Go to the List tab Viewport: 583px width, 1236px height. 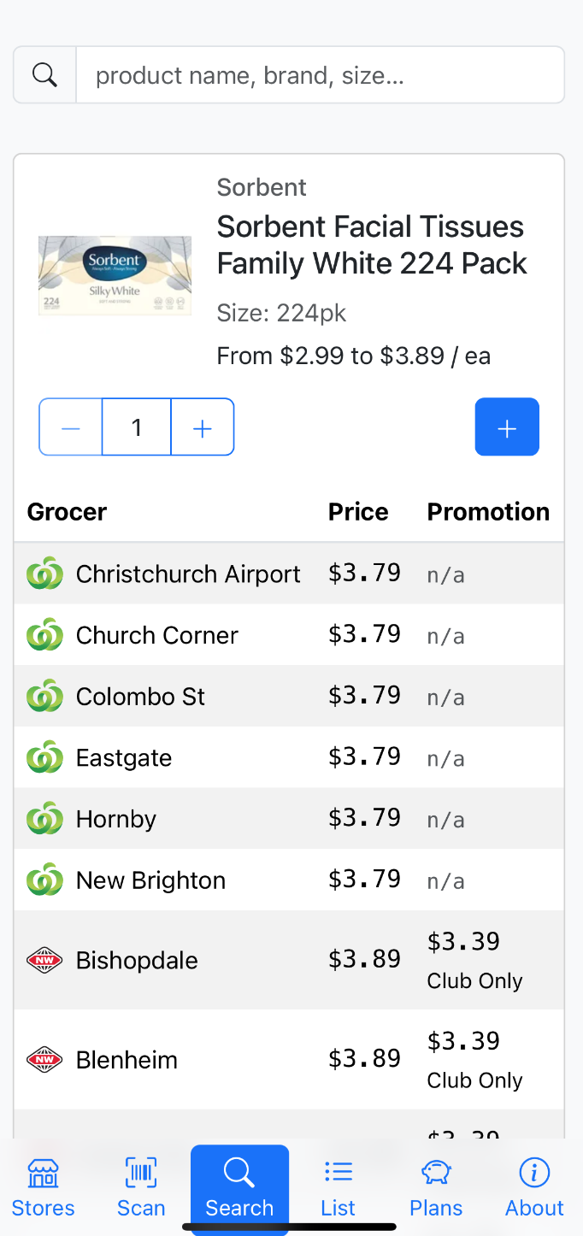tap(338, 1186)
